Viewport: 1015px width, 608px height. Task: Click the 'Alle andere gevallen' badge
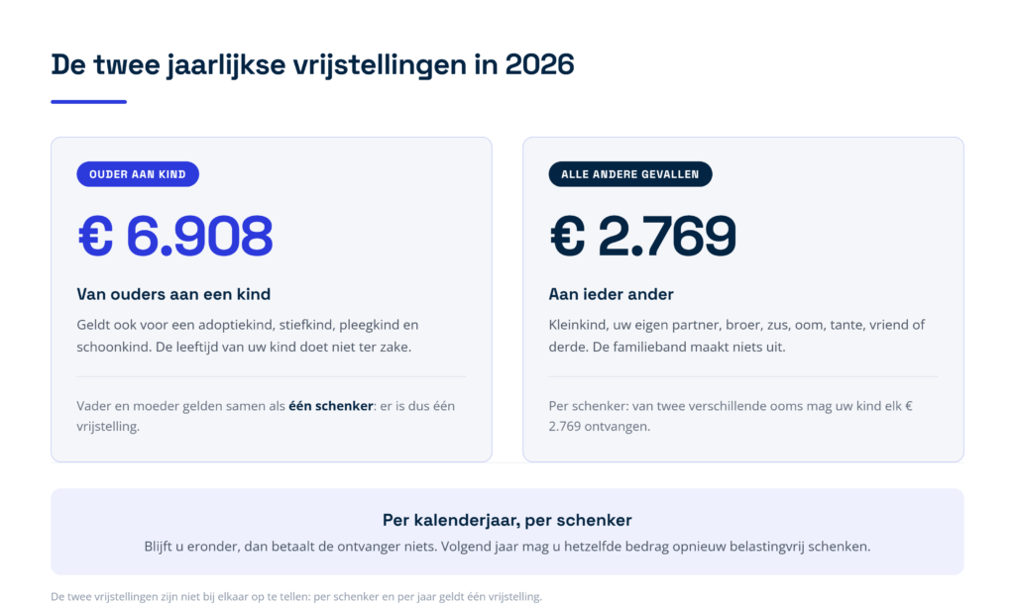coord(629,174)
